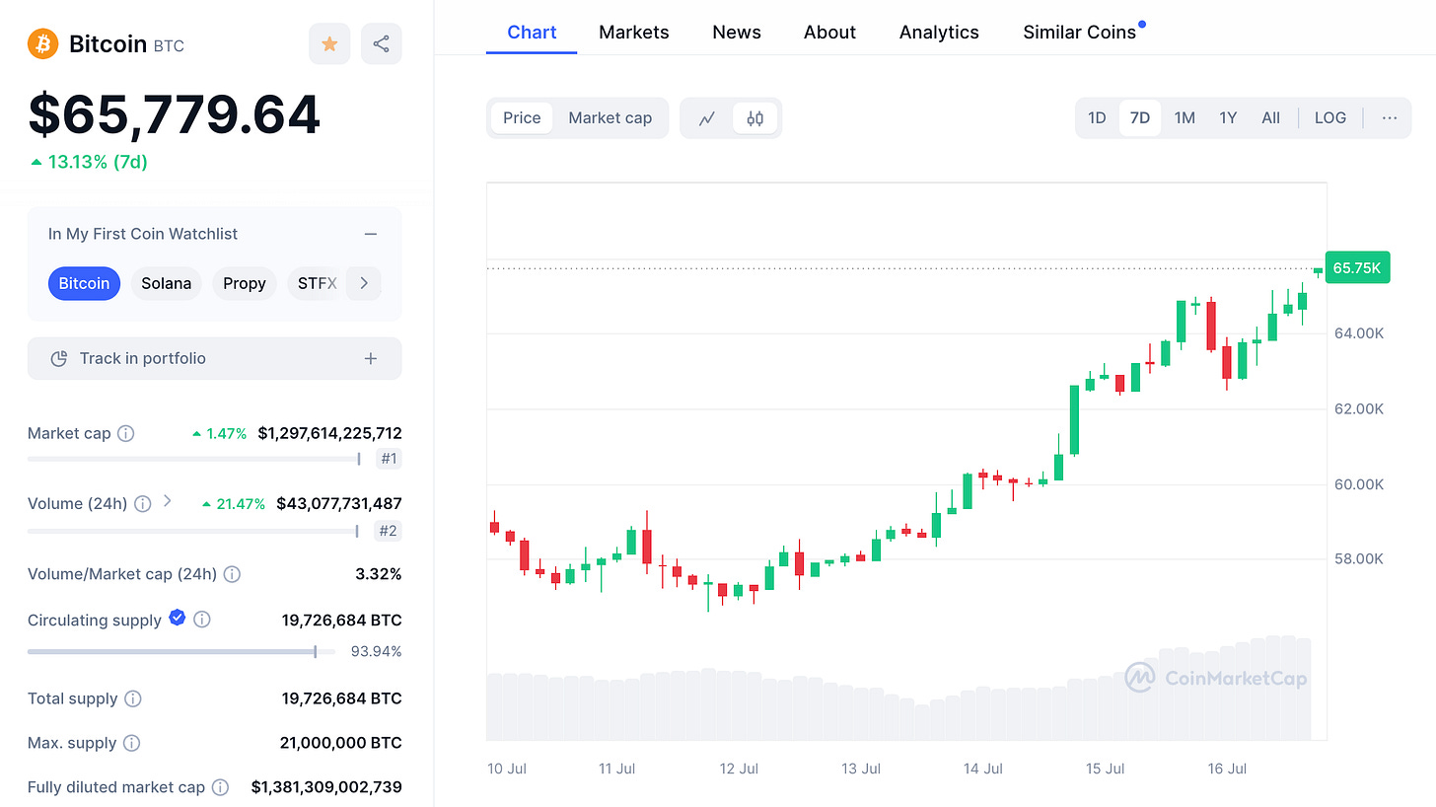Click the $43,077,731,487 volume value
1436x807 pixels.
pyautogui.click(x=339, y=503)
